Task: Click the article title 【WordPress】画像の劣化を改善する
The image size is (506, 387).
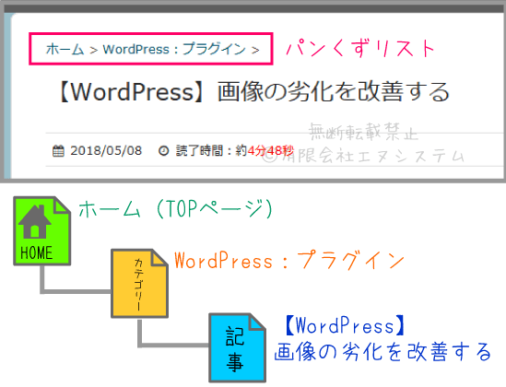Action: pyautogui.click(x=253, y=92)
